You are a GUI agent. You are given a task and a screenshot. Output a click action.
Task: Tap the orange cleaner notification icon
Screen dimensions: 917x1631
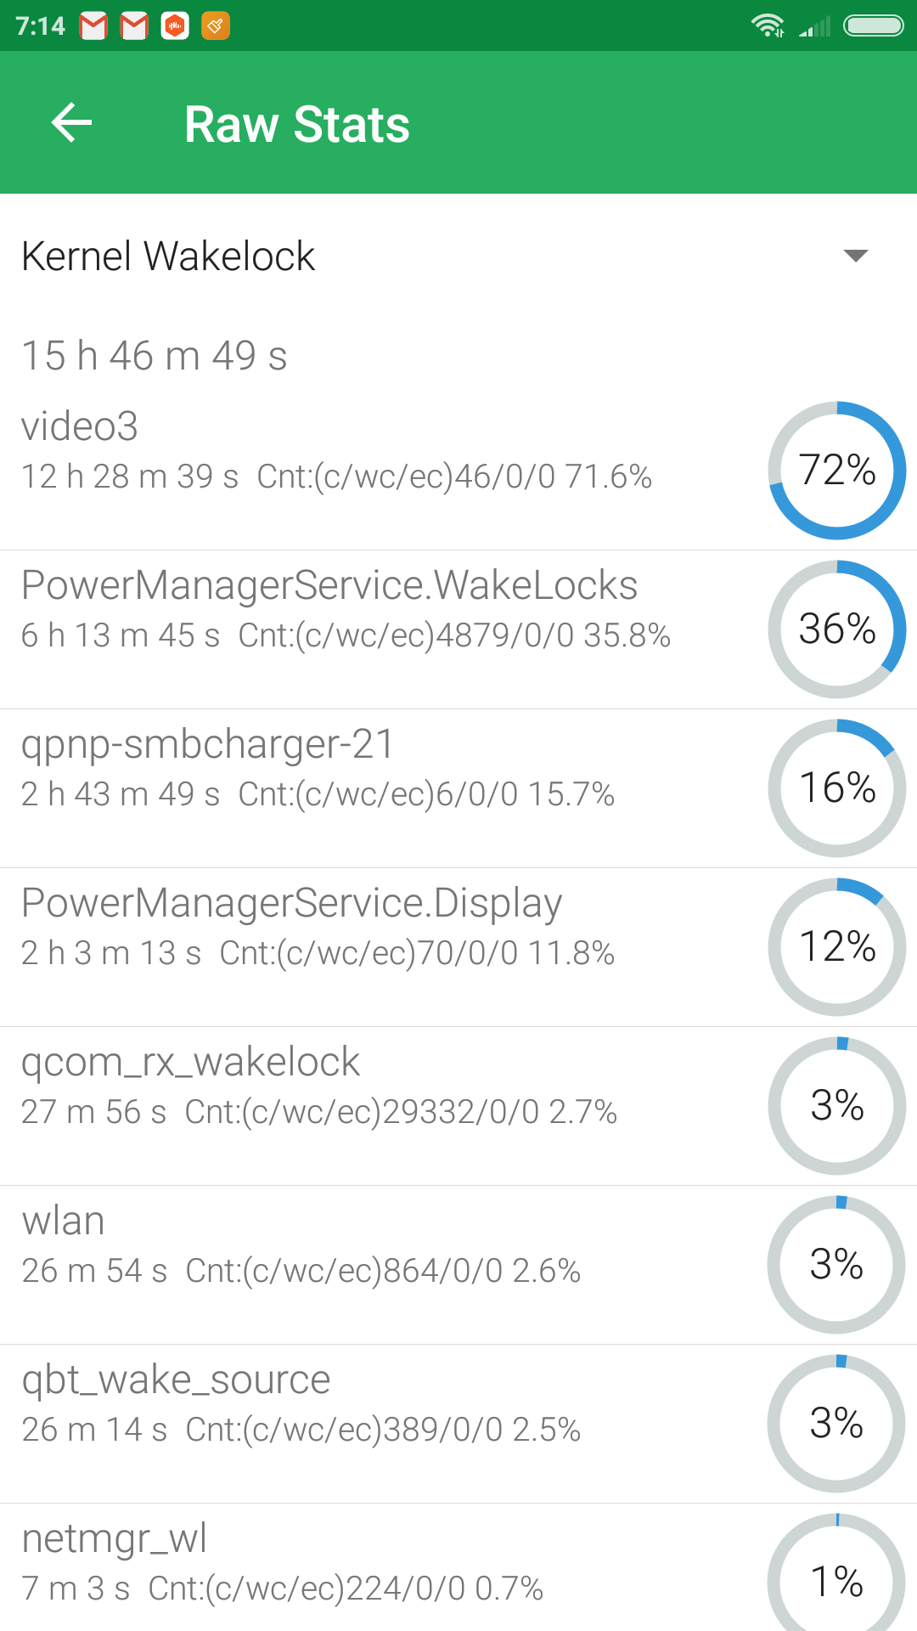[216, 26]
